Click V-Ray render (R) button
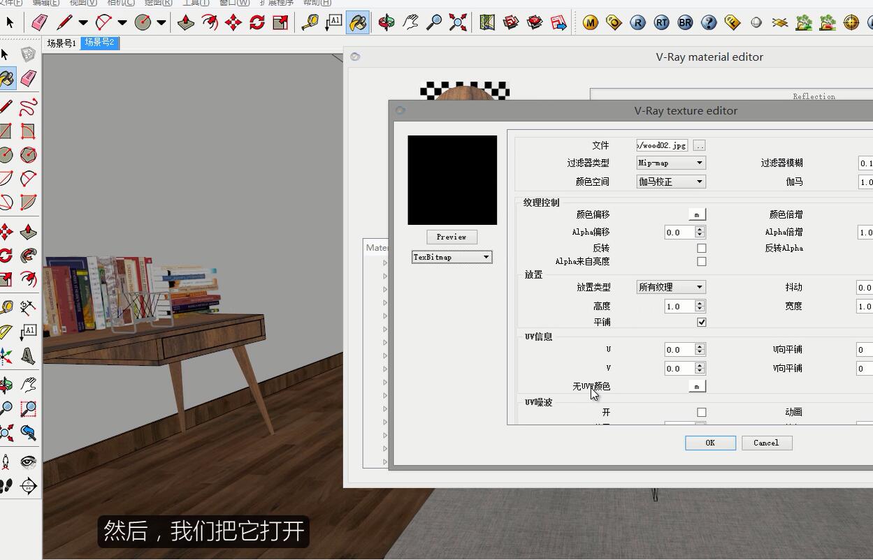The height and width of the screenshot is (560, 873). (x=637, y=23)
